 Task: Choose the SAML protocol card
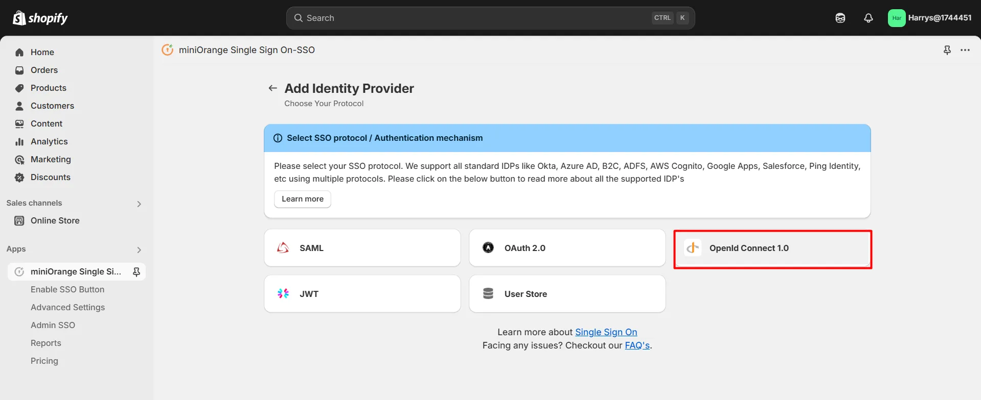point(362,247)
